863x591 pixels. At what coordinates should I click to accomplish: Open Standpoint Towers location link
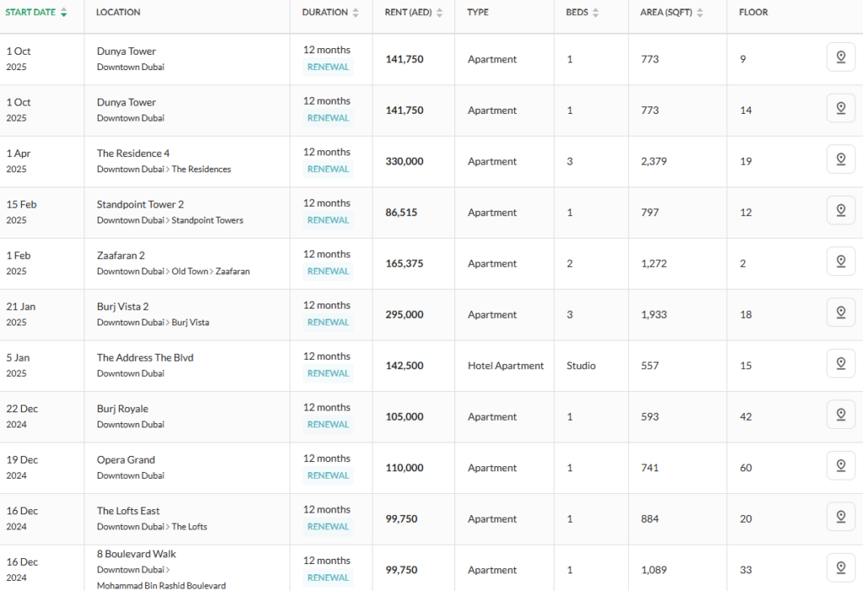[x=207, y=221]
